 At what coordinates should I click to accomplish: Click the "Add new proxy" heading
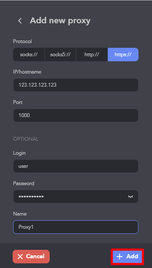(x=60, y=21)
